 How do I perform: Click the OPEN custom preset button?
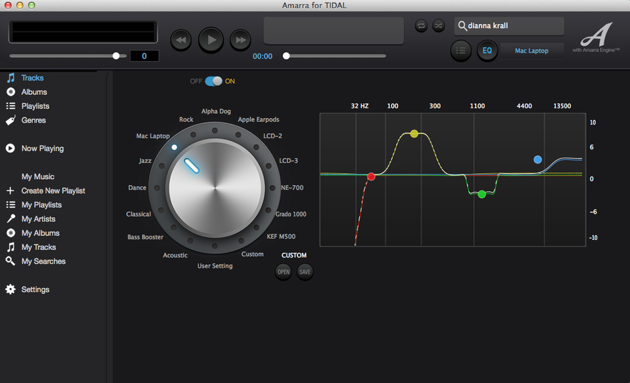[283, 272]
